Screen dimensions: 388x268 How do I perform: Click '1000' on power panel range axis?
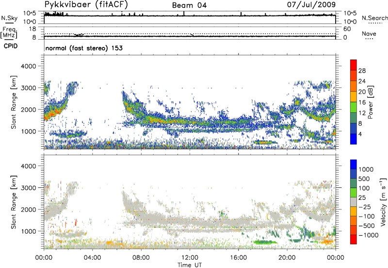29,132
